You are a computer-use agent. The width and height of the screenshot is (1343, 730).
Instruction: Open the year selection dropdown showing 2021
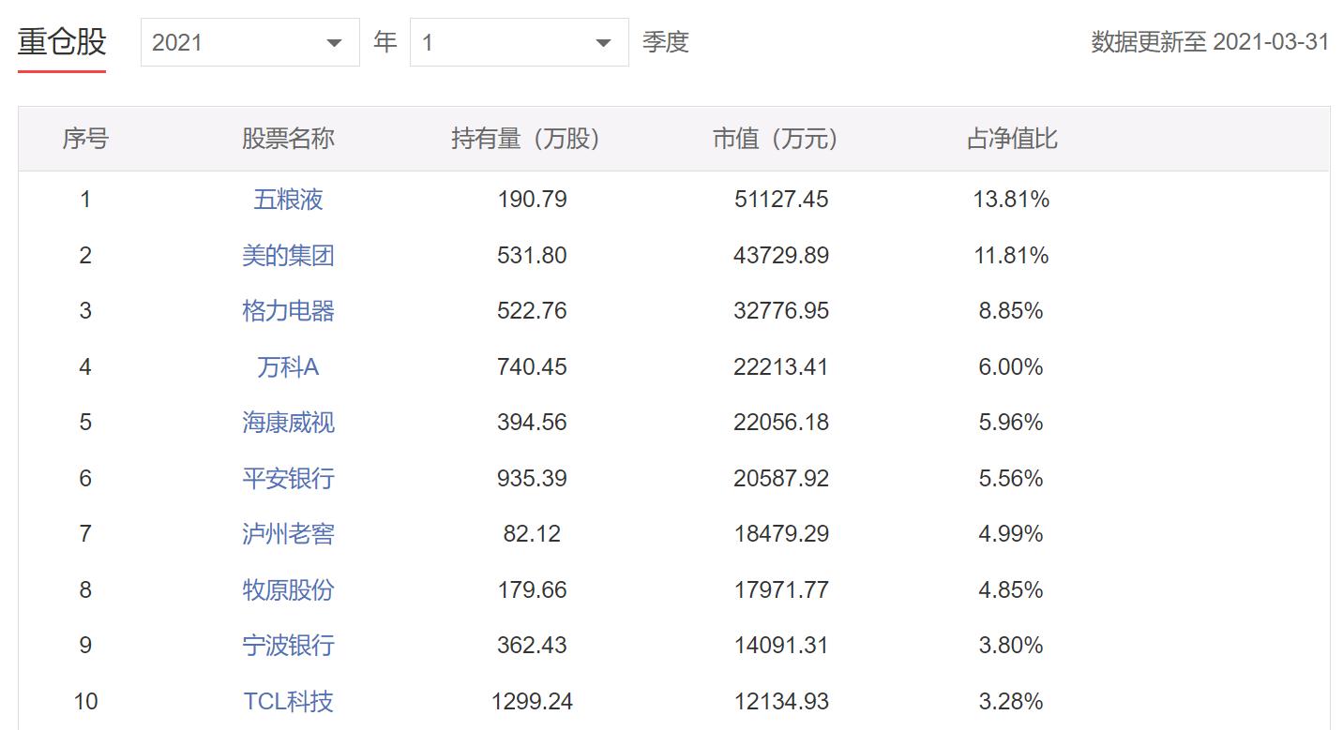click(x=249, y=41)
